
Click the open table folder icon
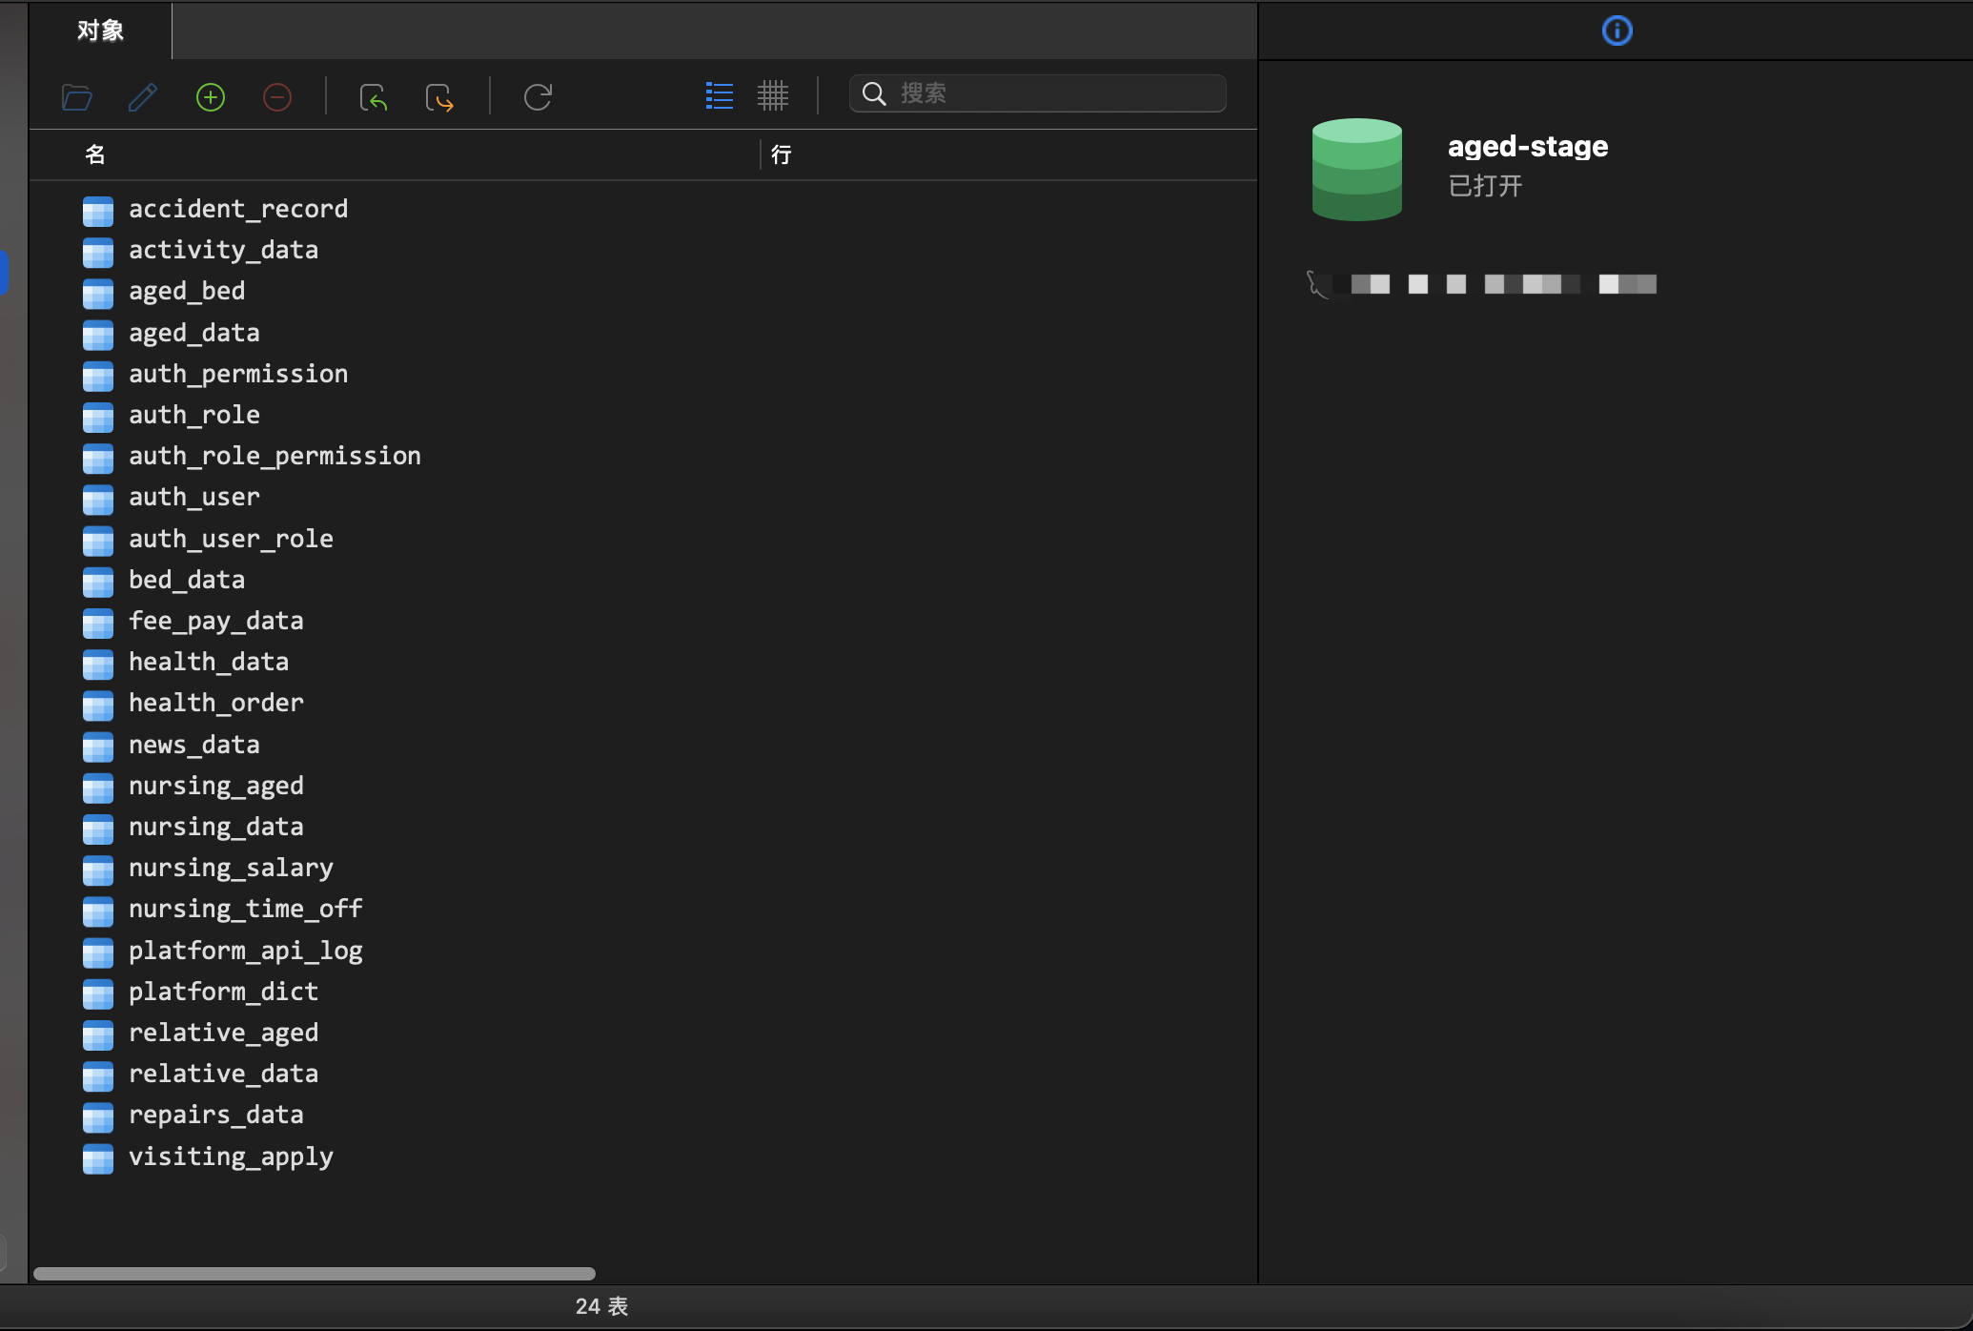coord(76,96)
